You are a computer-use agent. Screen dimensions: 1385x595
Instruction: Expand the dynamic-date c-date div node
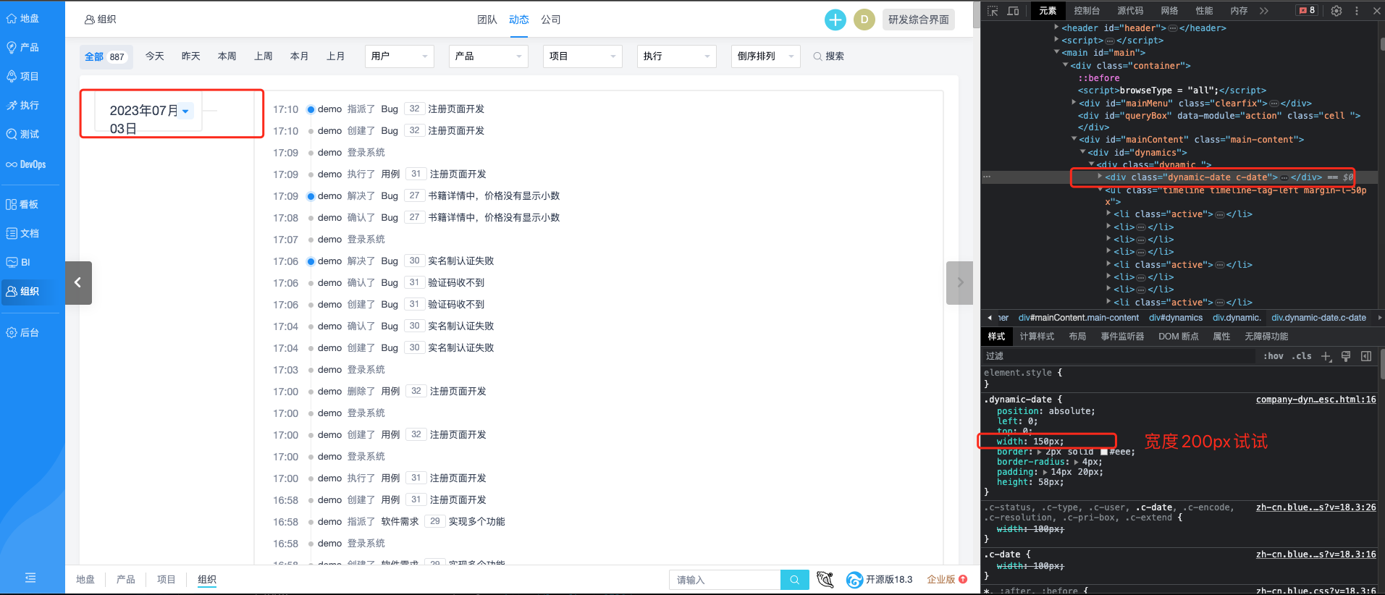[1100, 177]
